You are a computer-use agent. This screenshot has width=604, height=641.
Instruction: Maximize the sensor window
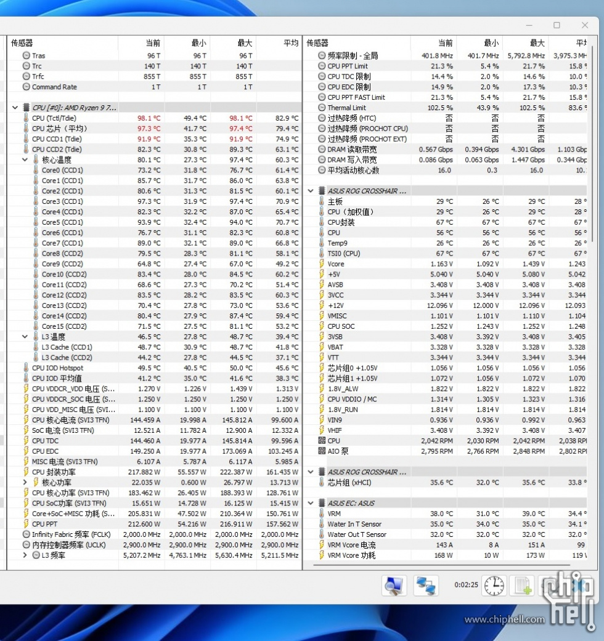tap(557, 25)
